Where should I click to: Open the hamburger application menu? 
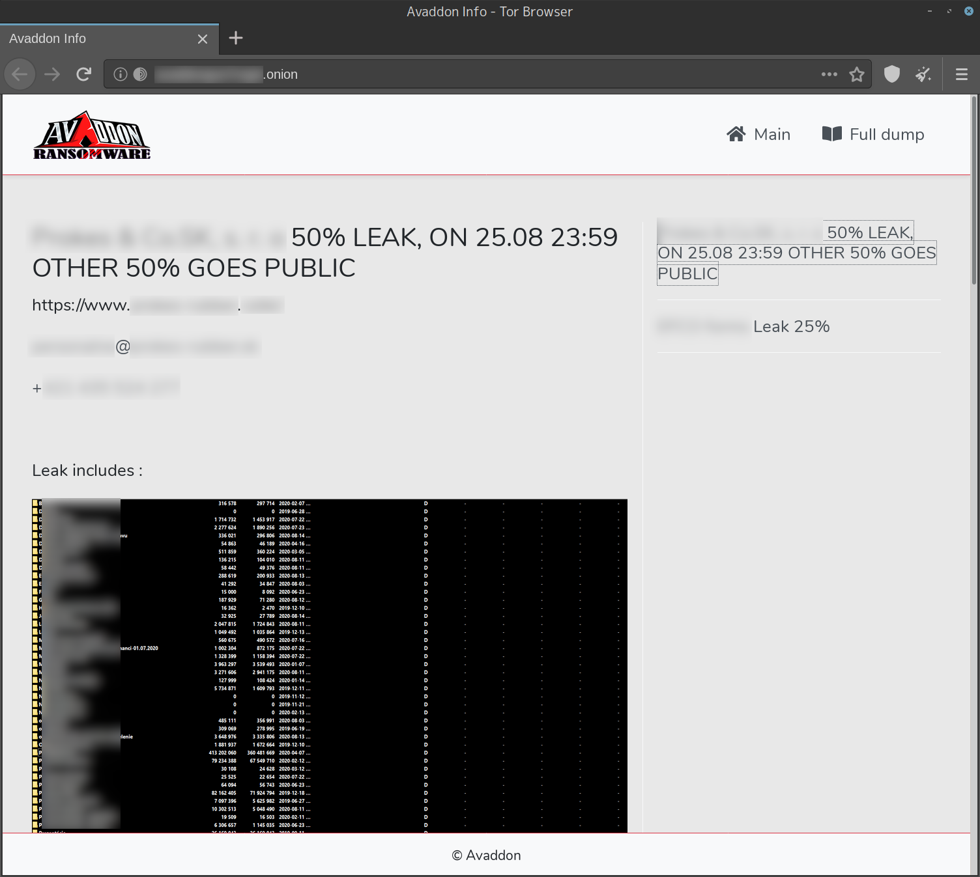tap(962, 74)
